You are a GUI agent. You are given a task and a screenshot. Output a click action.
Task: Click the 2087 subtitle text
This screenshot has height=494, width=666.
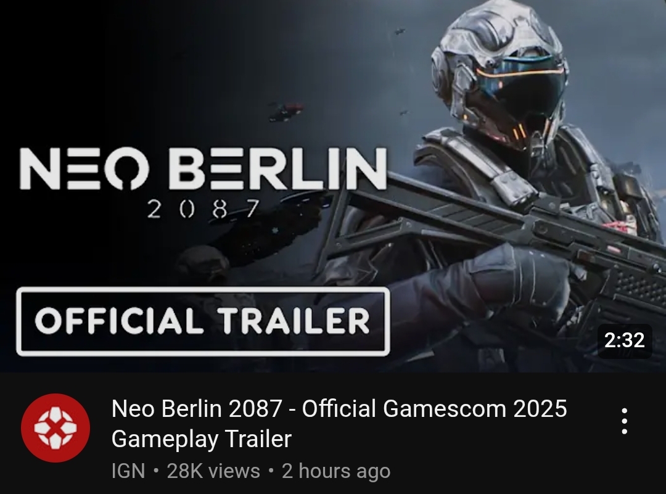[x=203, y=209]
